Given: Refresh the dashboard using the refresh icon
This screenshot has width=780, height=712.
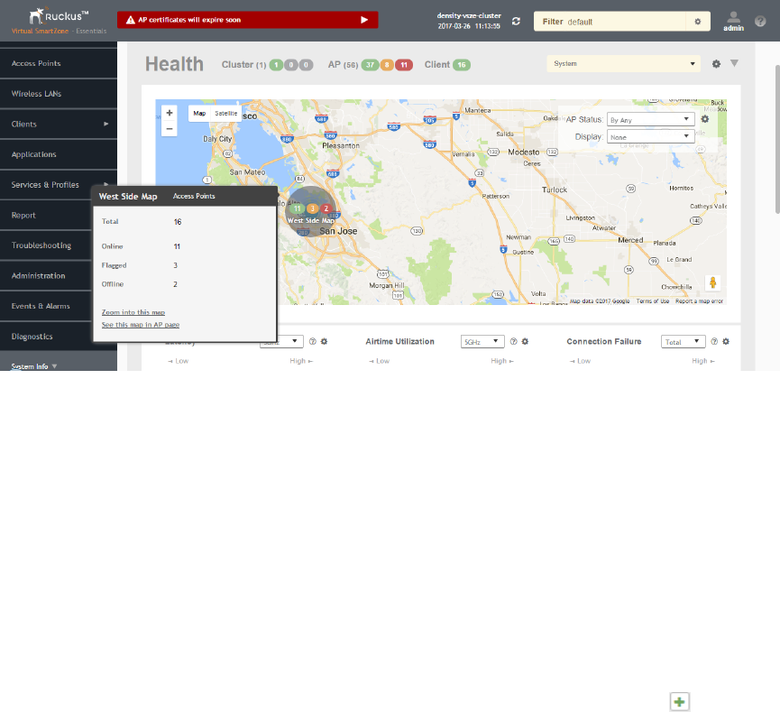Looking at the screenshot, I should click(516, 22).
